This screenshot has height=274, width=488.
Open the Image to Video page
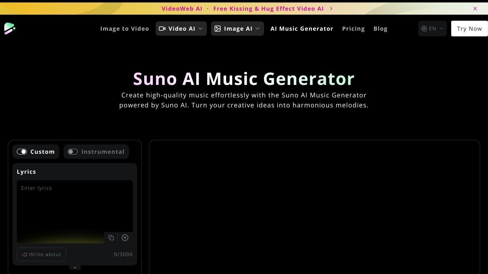pos(125,29)
